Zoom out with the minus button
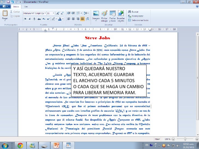 pyautogui.click(x=173, y=139)
